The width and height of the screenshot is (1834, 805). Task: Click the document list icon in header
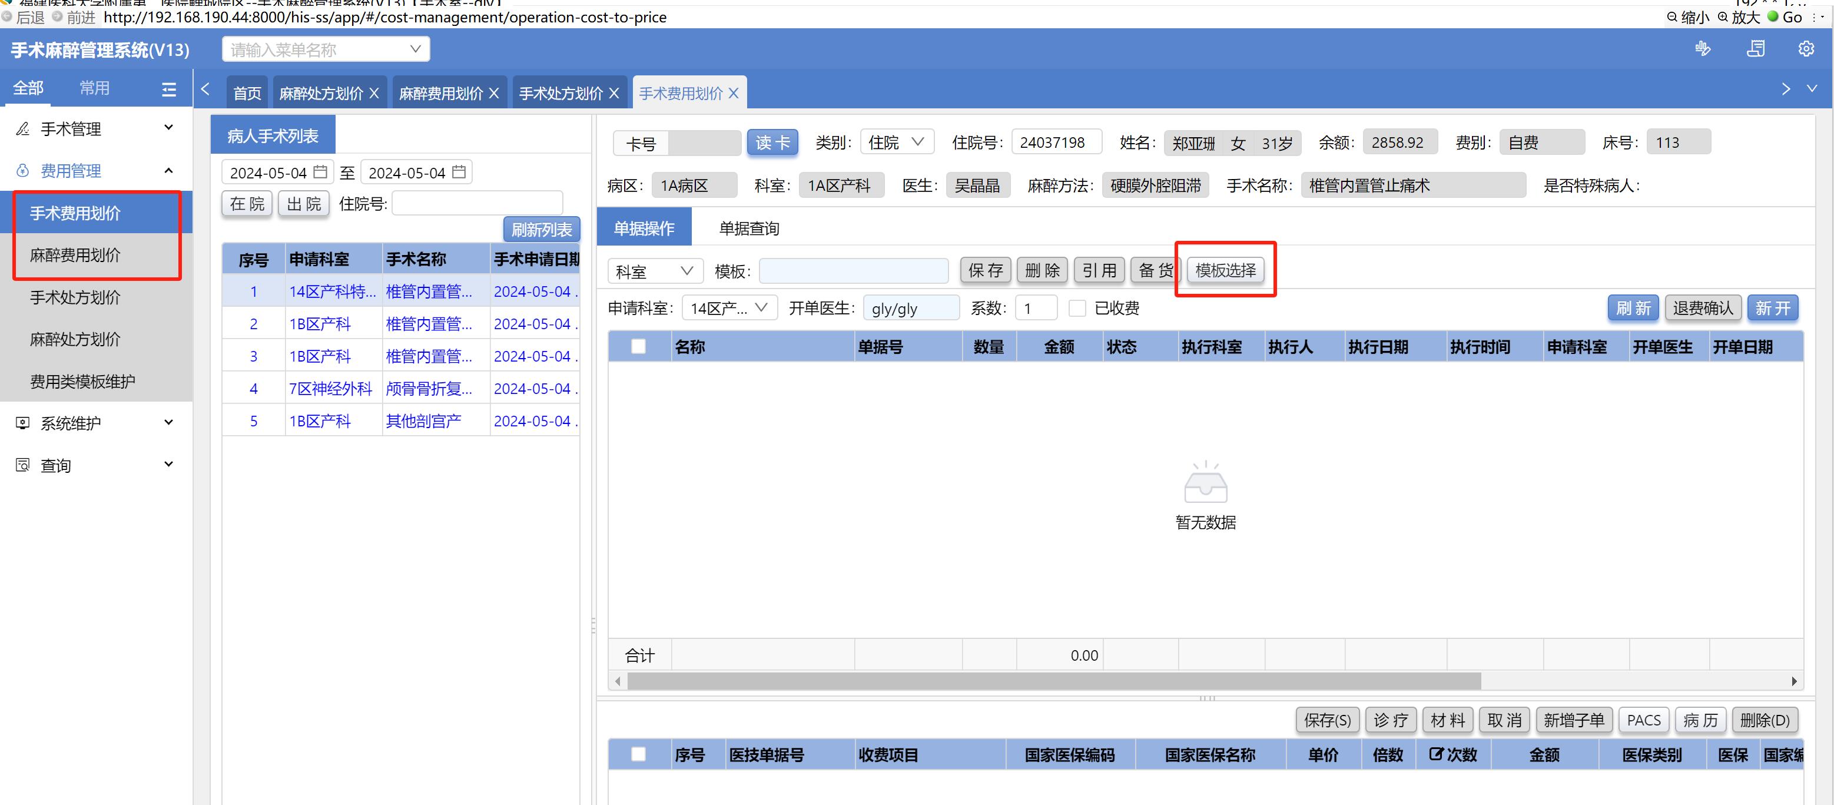pyautogui.click(x=1756, y=49)
